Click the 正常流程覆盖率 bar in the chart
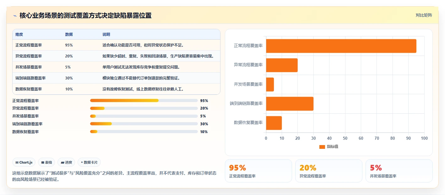 click(x=341, y=46)
